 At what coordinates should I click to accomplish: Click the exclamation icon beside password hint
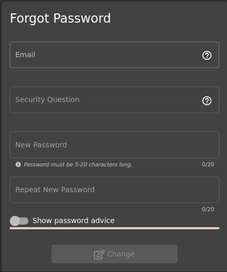[x=18, y=164]
